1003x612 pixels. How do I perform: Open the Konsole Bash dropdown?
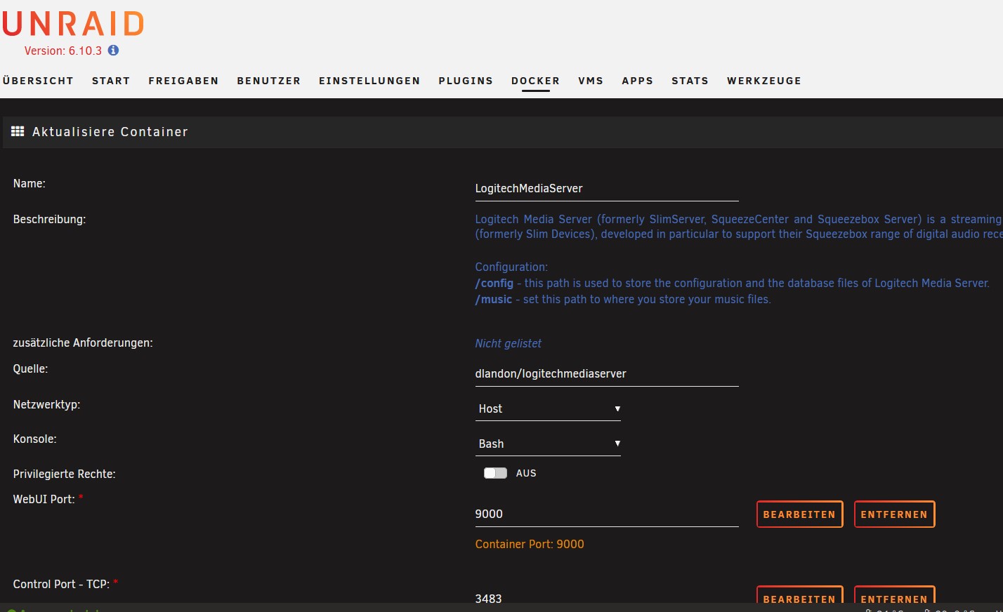click(548, 444)
